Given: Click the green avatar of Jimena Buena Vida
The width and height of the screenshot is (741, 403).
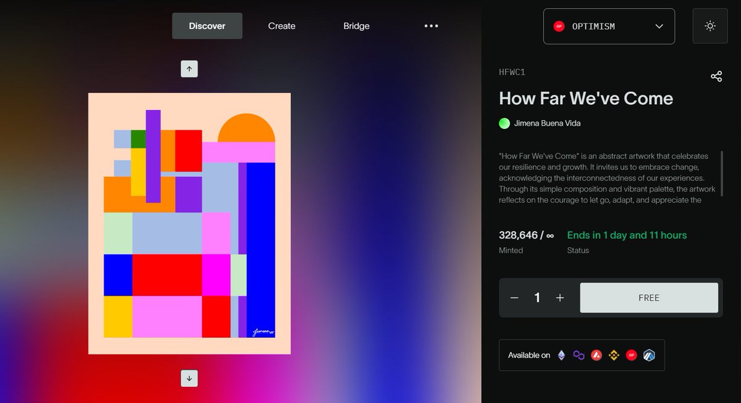Looking at the screenshot, I should coord(504,123).
